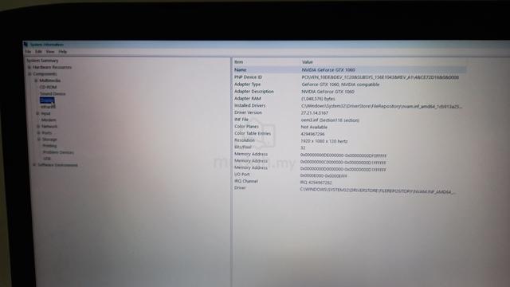Click the NVIDIA GeForce GTX 1060 name value

click(x=328, y=70)
